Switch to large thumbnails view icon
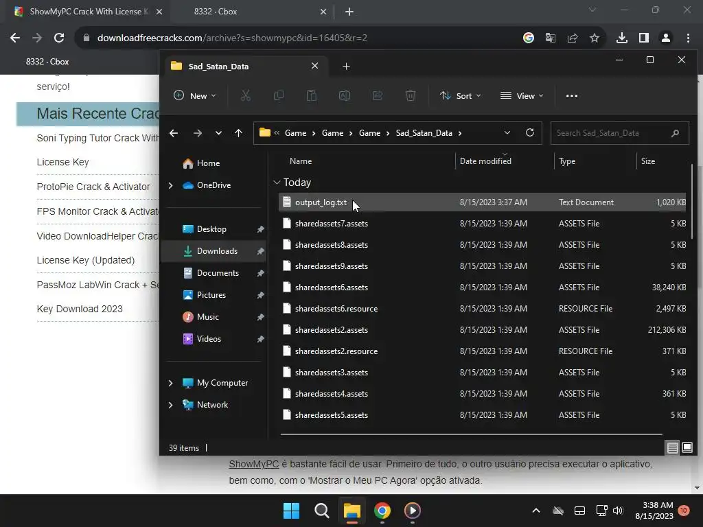The width and height of the screenshot is (703, 527). tap(687, 447)
